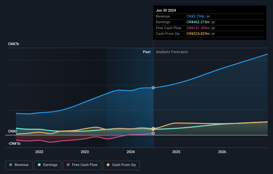The width and height of the screenshot is (273, 174).
Task: Select the 2024 x-axis label
Action: pos(131,152)
